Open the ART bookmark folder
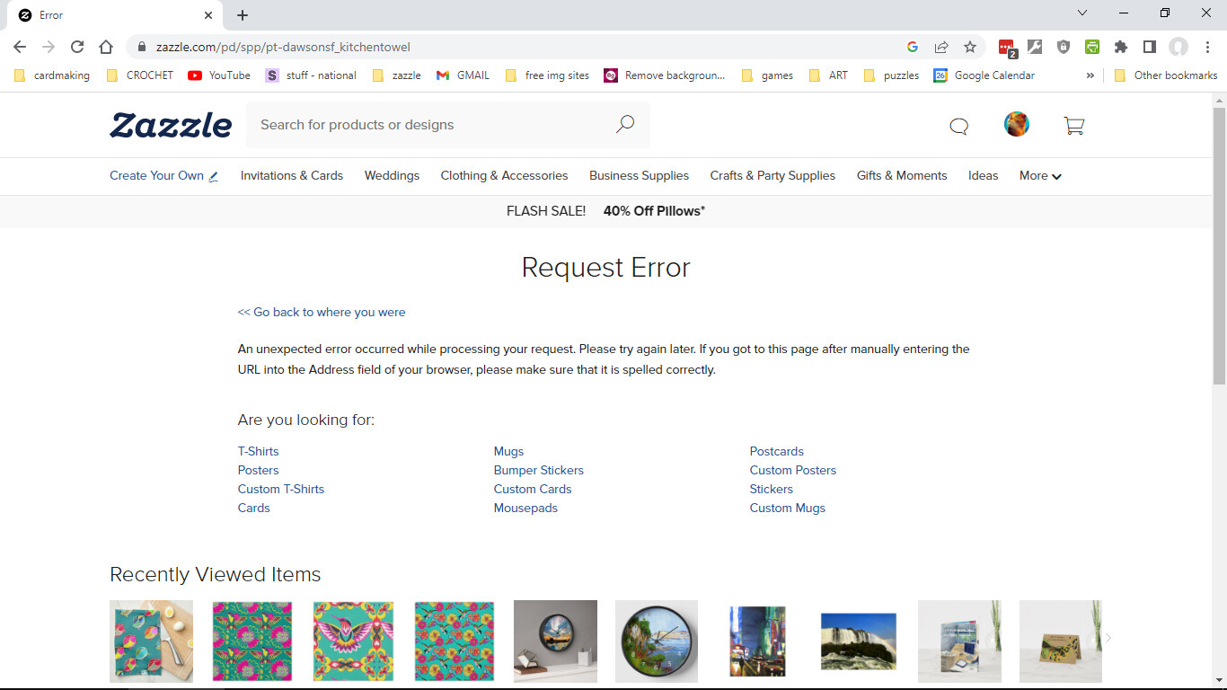The image size is (1227, 690). [x=828, y=75]
